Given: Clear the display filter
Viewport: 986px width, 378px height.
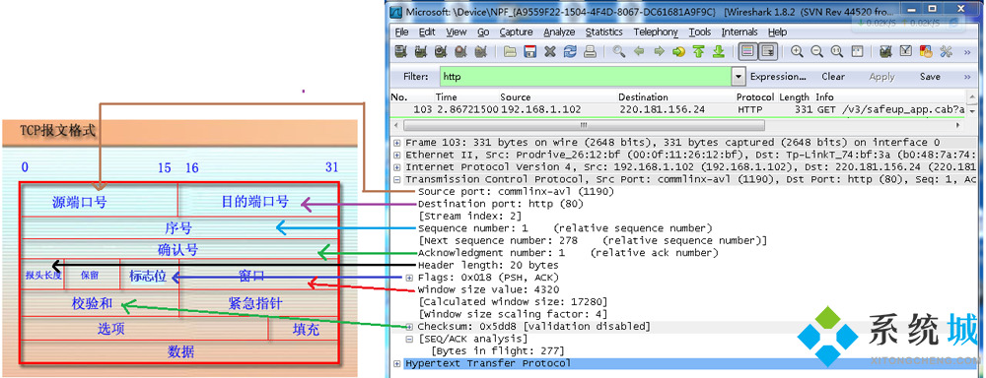Looking at the screenshot, I should click(x=832, y=77).
